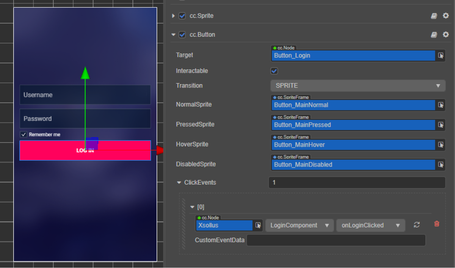Click the picker icon beside HoverSprite field
The image size is (455, 268).
click(x=441, y=145)
